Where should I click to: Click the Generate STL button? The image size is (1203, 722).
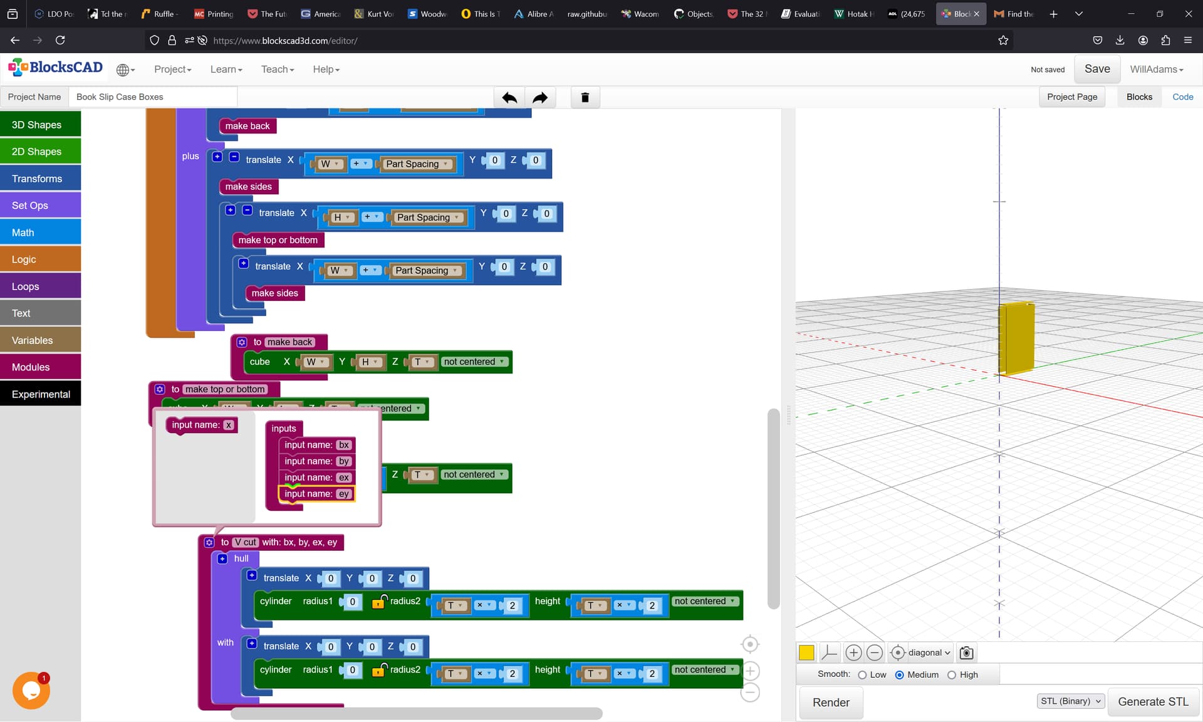click(x=1153, y=702)
